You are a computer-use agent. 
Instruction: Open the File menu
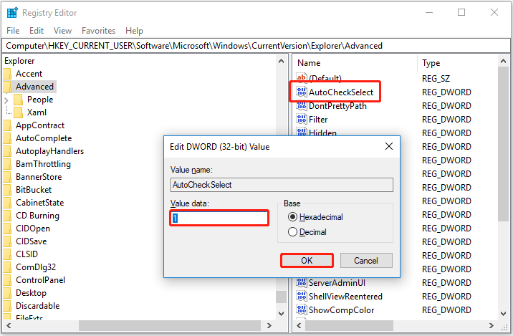13,31
